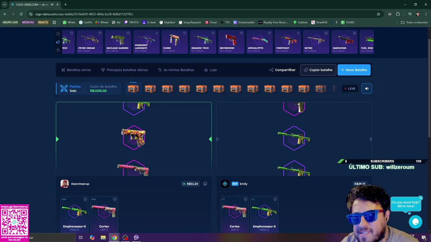Click Deercheerup total R$51.24
The width and height of the screenshot is (431, 242).
[x=190, y=184]
